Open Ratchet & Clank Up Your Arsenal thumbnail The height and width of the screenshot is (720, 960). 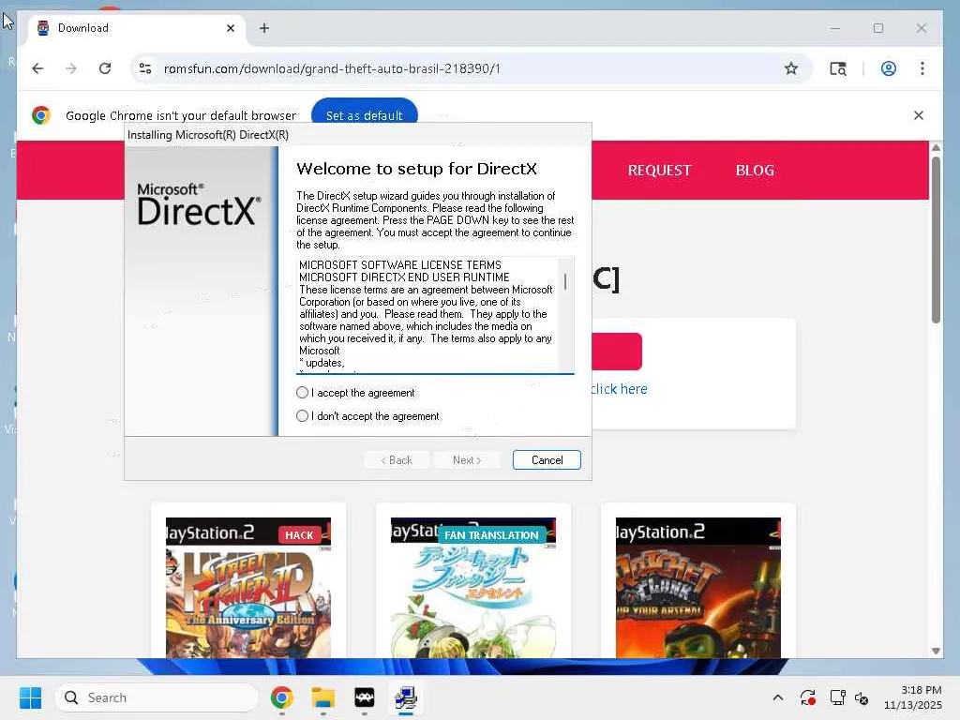click(x=697, y=588)
